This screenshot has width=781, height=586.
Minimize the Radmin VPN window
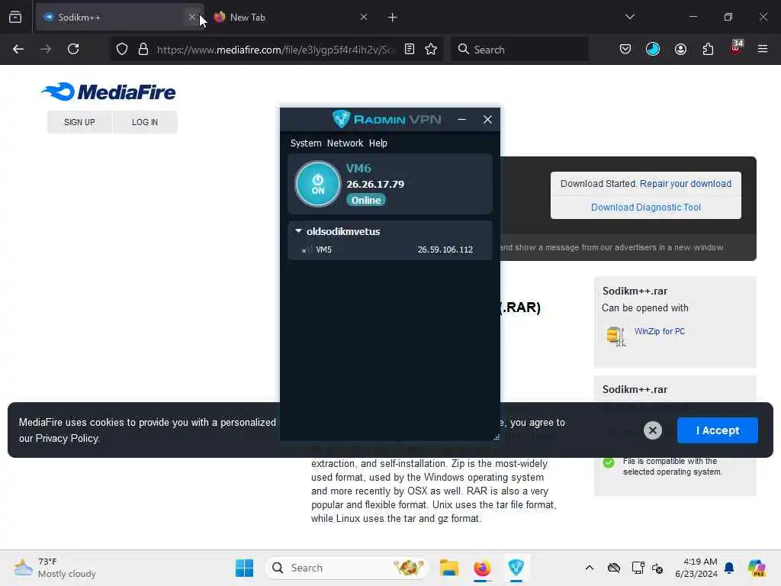(x=461, y=120)
